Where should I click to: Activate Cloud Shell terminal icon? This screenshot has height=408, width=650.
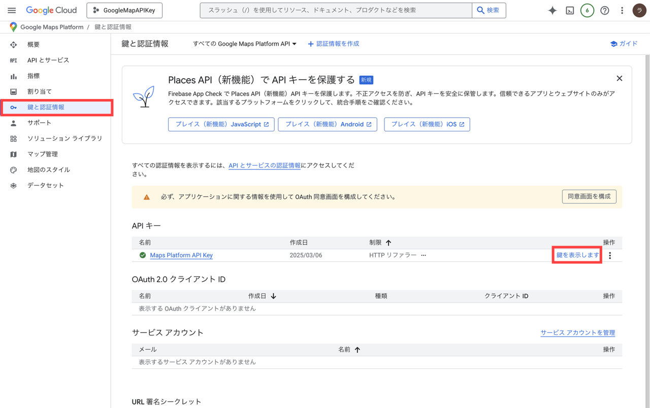570,10
